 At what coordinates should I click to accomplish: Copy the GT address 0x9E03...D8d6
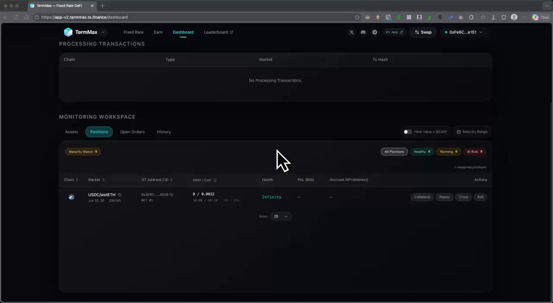(171, 195)
